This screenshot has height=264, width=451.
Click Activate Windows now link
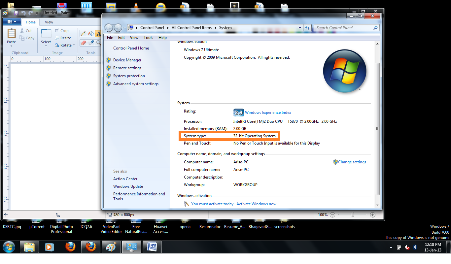pyautogui.click(x=256, y=204)
